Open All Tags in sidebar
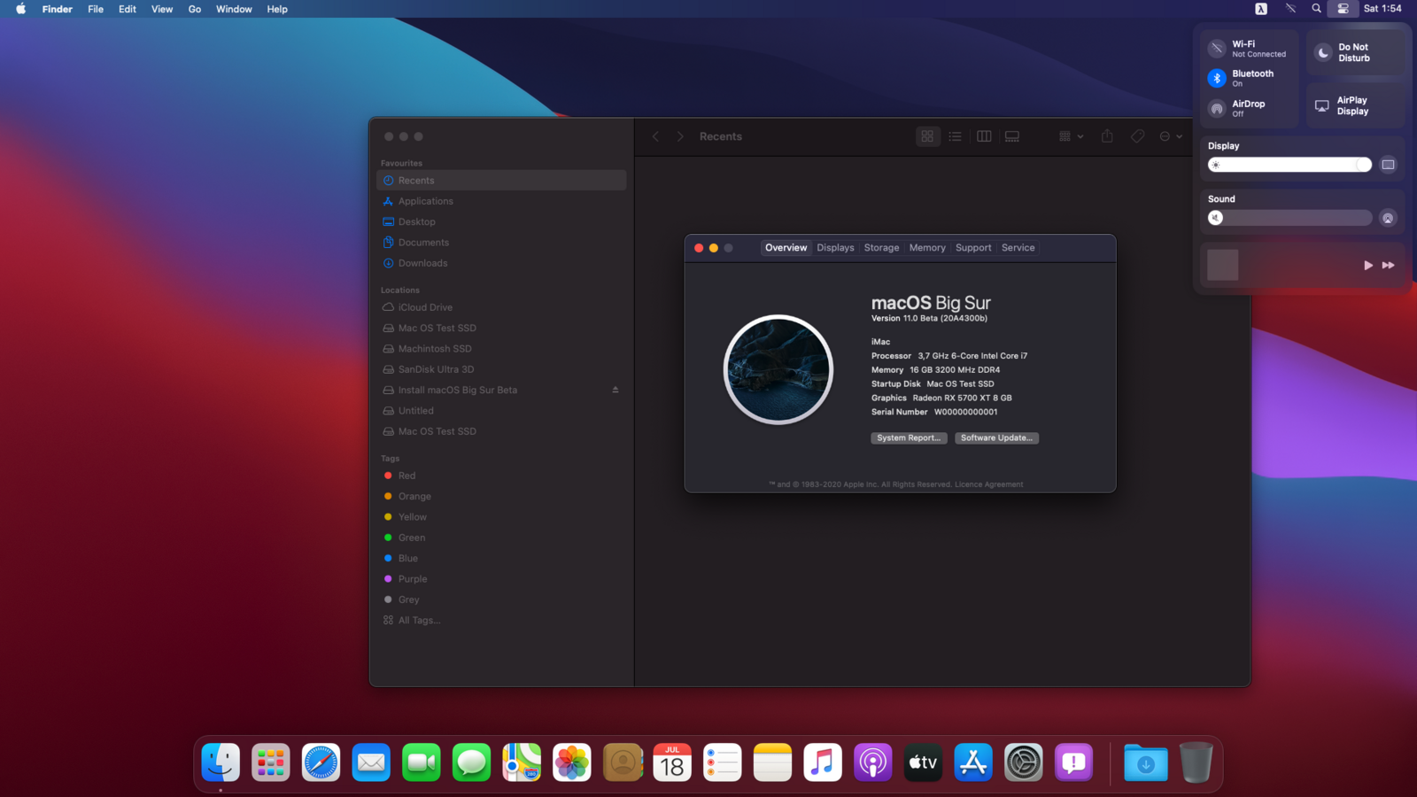 501,620
